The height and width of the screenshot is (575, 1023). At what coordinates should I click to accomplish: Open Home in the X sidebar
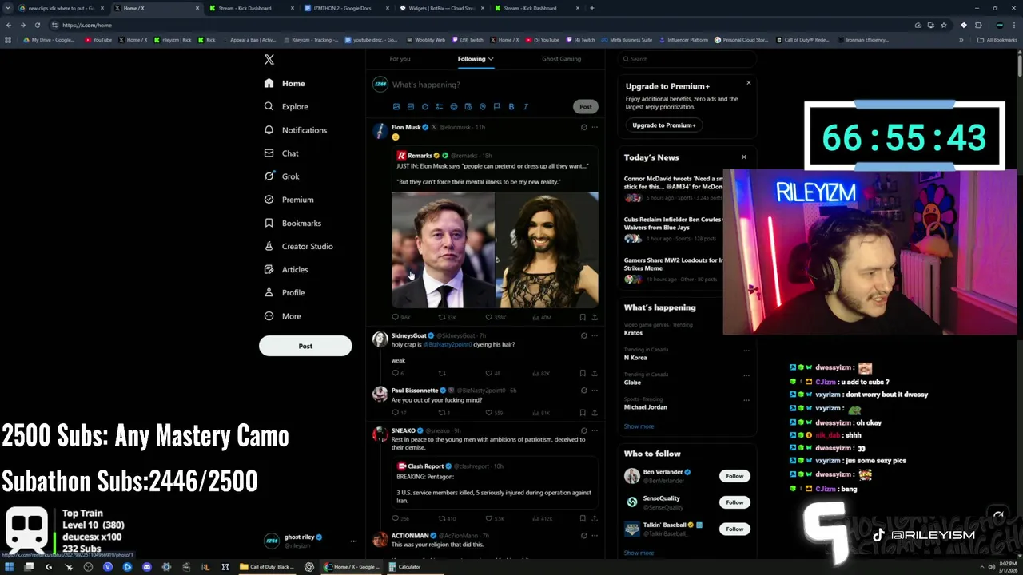click(x=285, y=83)
